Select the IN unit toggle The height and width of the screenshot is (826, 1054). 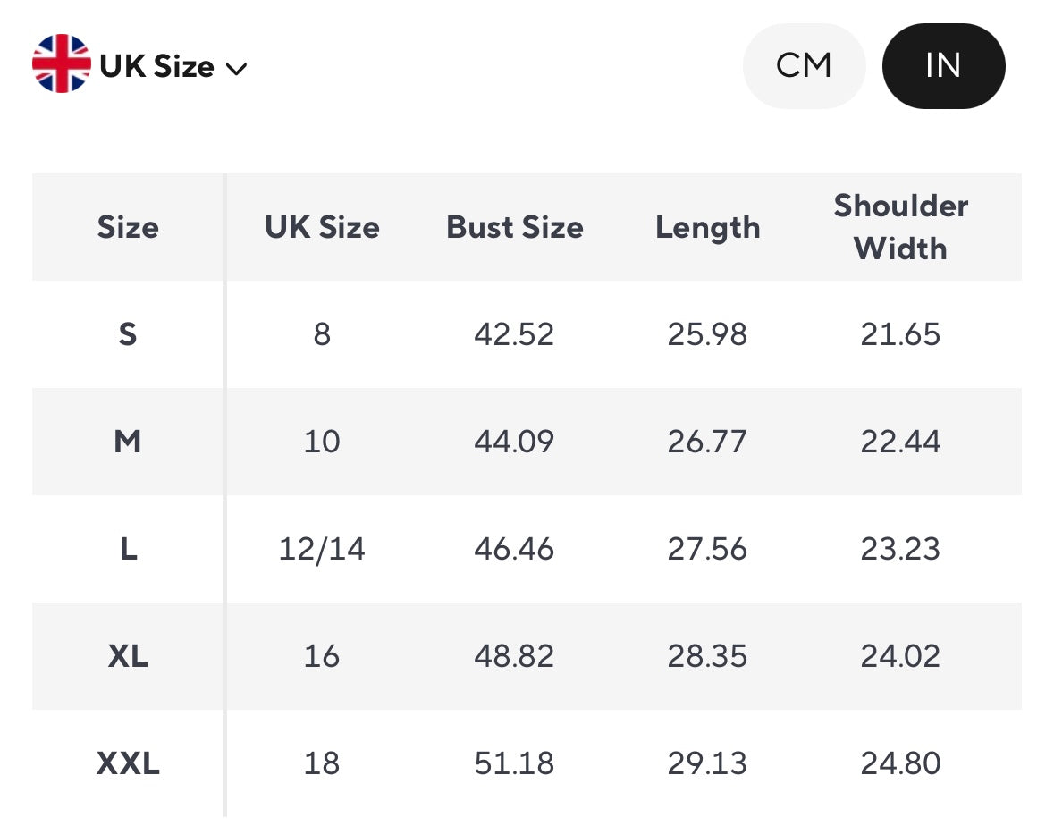pos(943,65)
